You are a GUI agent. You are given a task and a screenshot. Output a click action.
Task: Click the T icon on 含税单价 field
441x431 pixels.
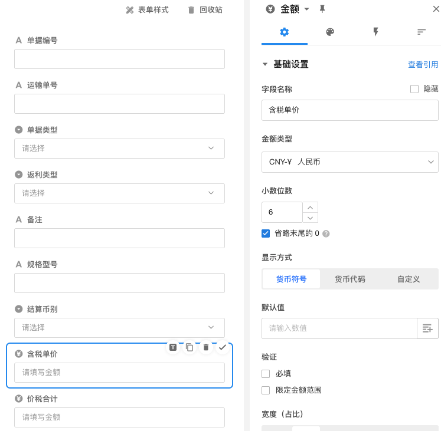click(173, 347)
